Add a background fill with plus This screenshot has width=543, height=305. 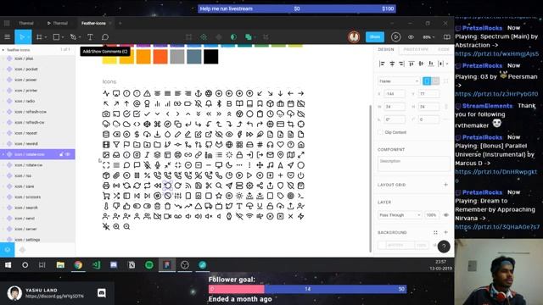pyautogui.click(x=445, y=232)
